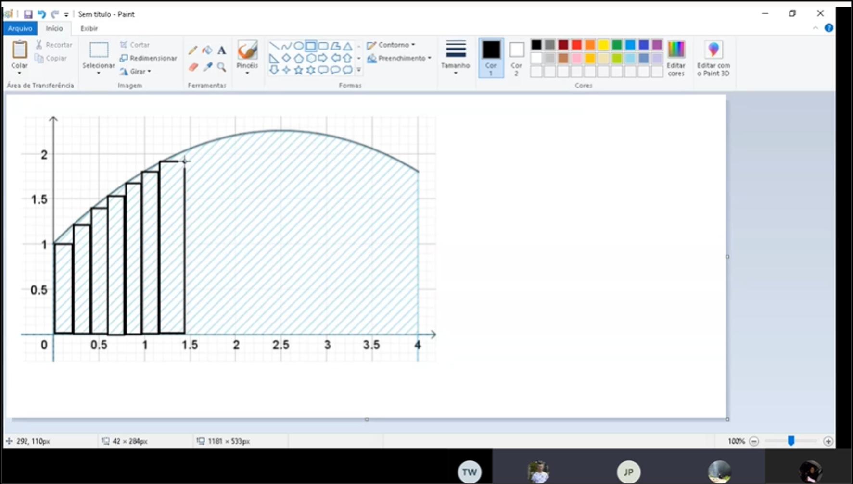Pick the red color swatch
Viewport: 853px width, 484px height.
[x=576, y=45]
